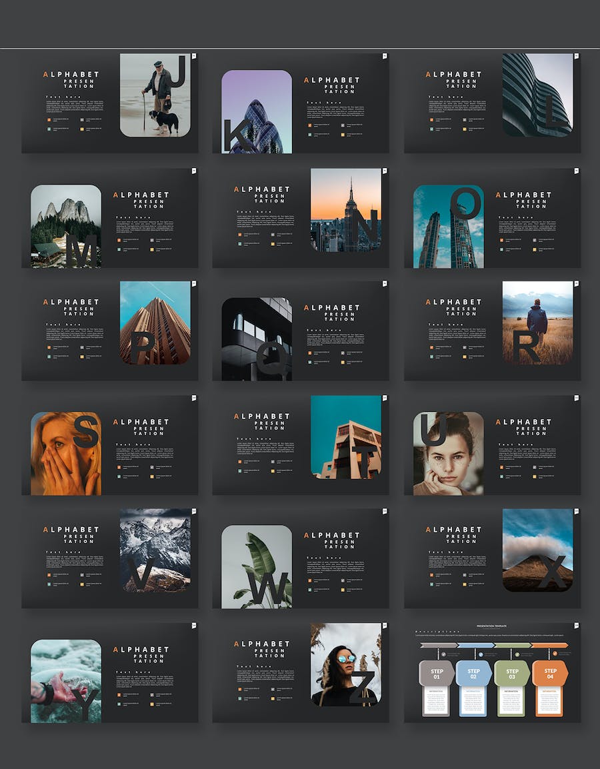Click the large letter O over skyscraper
This screenshot has width=600, height=769.
pyautogui.click(x=465, y=203)
